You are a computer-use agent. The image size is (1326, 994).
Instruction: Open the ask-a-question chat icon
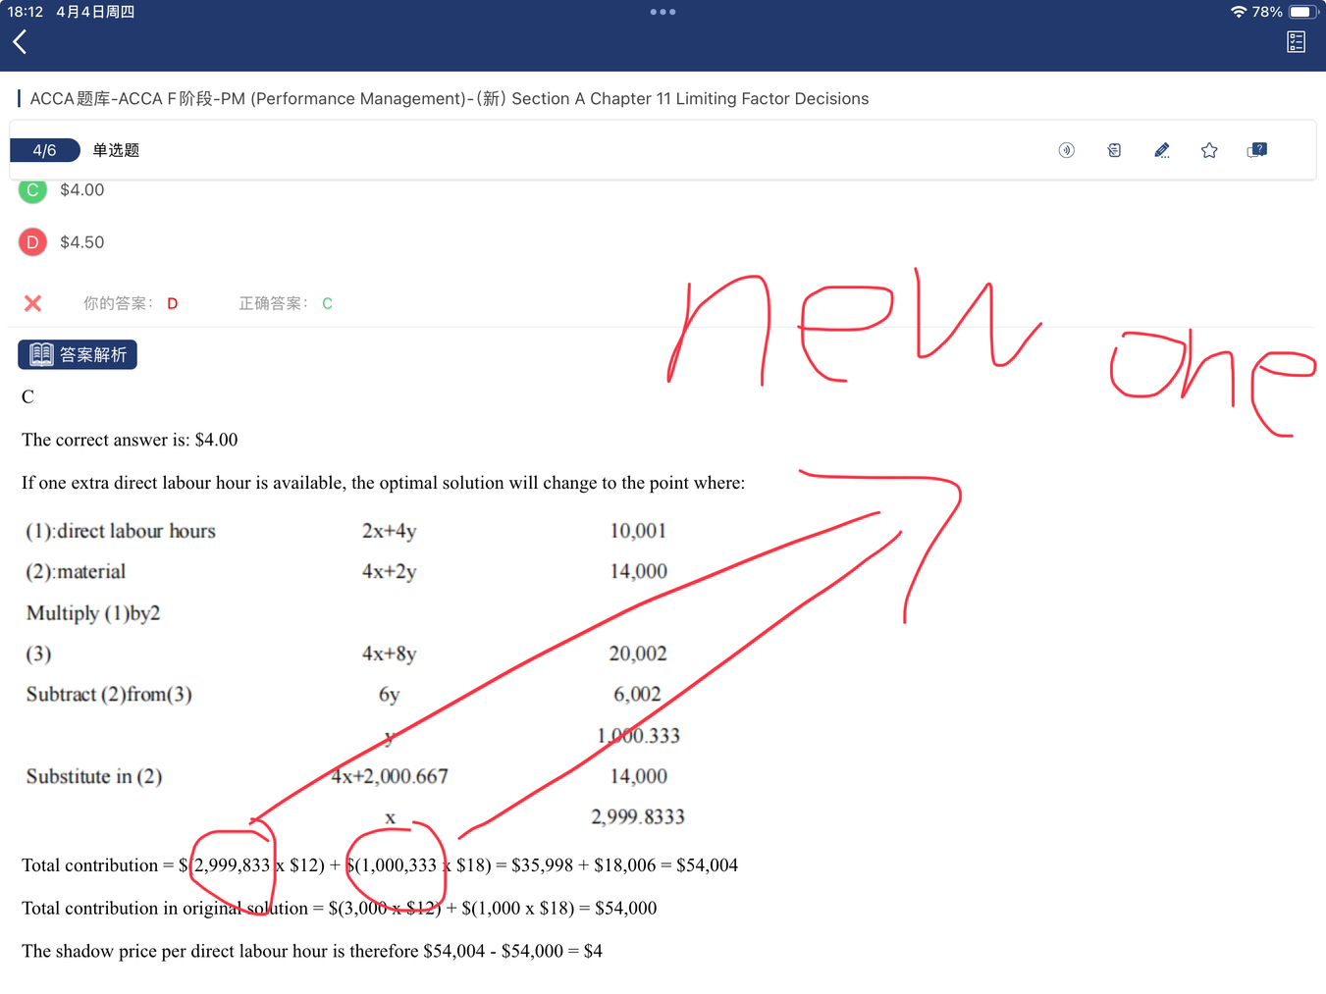pyautogui.click(x=1256, y=150)
